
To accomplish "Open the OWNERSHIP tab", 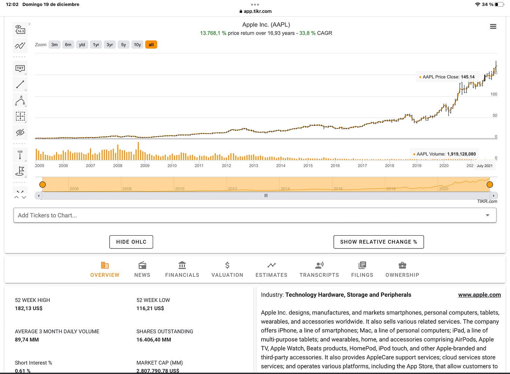I will (402, 269).
